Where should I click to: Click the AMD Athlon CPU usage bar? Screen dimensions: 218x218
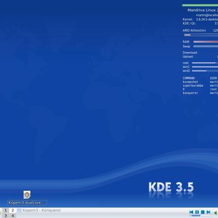click(x=201, y=35)
